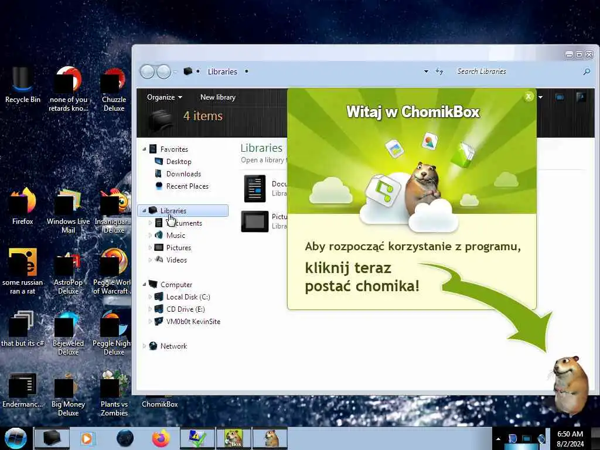Collapse the Computer tree node
The image size is (600, 450).
coord(144,284)
